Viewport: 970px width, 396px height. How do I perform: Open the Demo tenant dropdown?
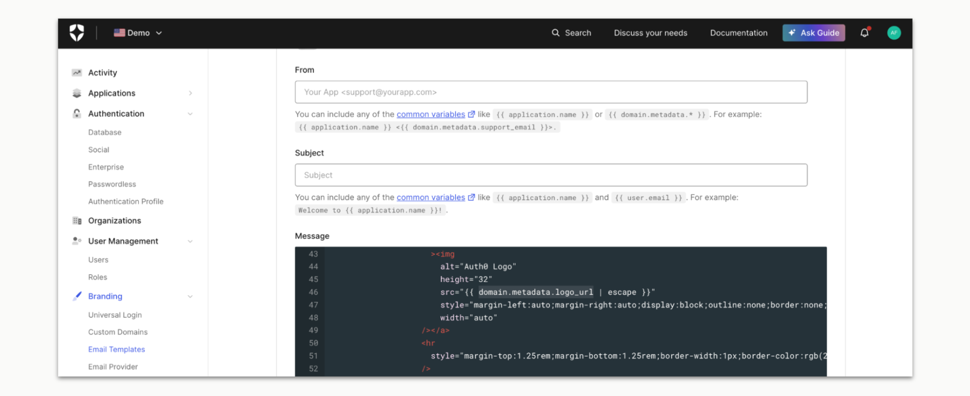click(138, 33)
